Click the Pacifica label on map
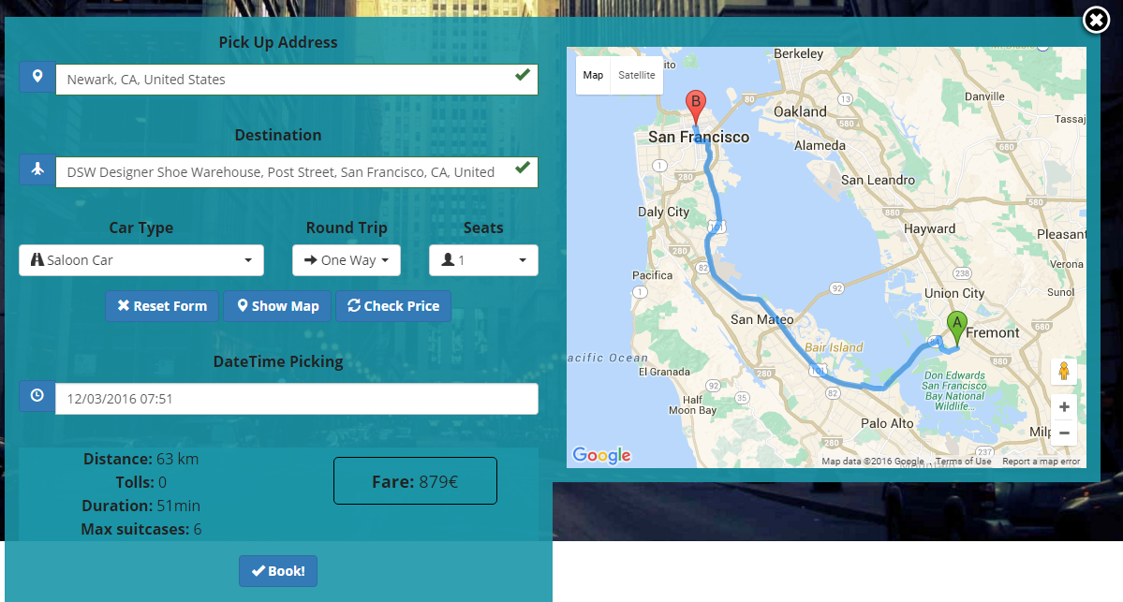This screenshot has width=1123, height=602. (x=653, y=275)
